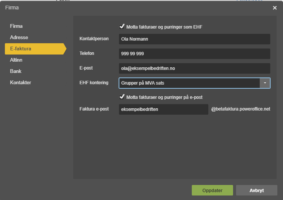Select the Faktura e-post input field
Image resolution: width=283 pixels, height=200 pixels.
pyautogui.click(x=163, y=109)
